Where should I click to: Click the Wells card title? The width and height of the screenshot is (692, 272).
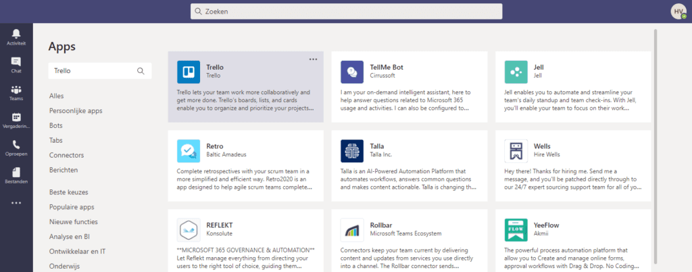click(542, 146)
